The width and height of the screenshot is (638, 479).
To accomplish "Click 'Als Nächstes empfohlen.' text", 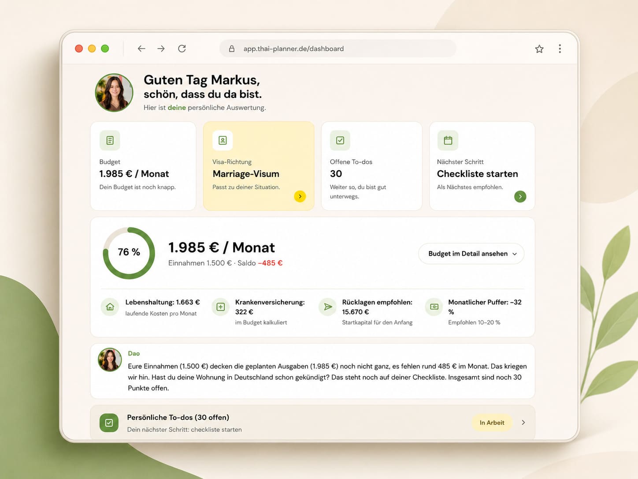I will (470, 187).
